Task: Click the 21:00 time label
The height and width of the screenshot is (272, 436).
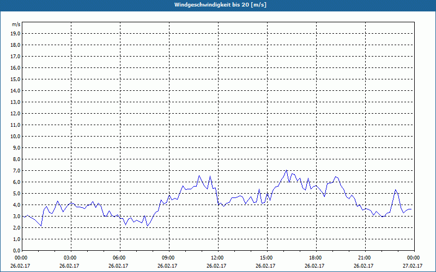Action: [x=364, y=258]
